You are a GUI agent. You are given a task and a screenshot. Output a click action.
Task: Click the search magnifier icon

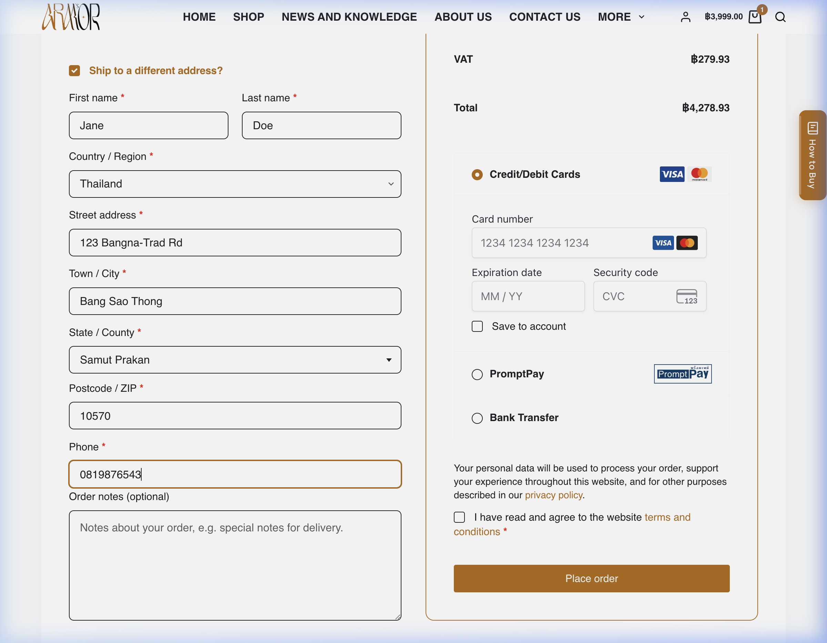(x=780, y=17)
